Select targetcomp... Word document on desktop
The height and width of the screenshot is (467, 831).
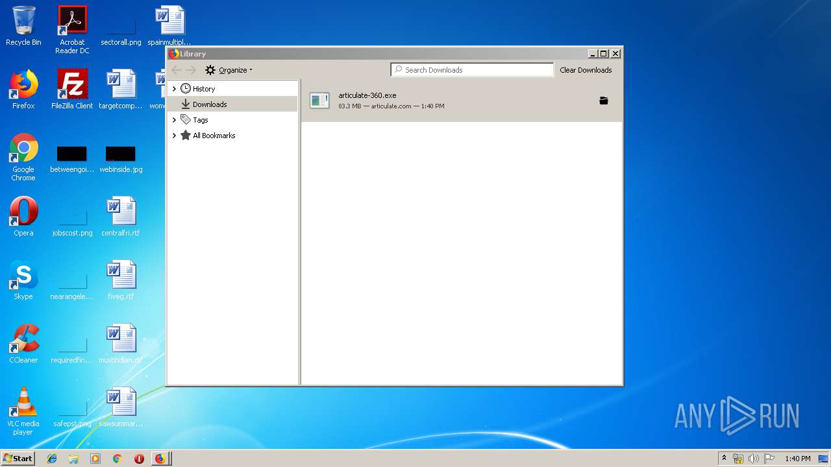[x=121, y=90]
